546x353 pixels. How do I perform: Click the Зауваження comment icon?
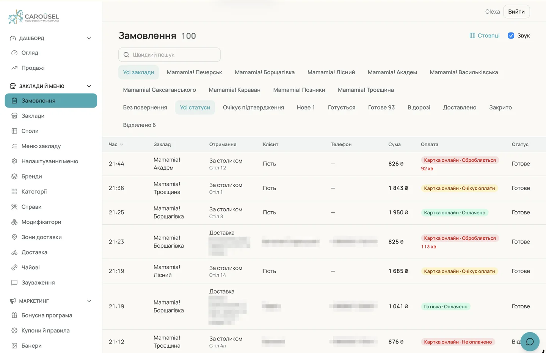(14, 283)
